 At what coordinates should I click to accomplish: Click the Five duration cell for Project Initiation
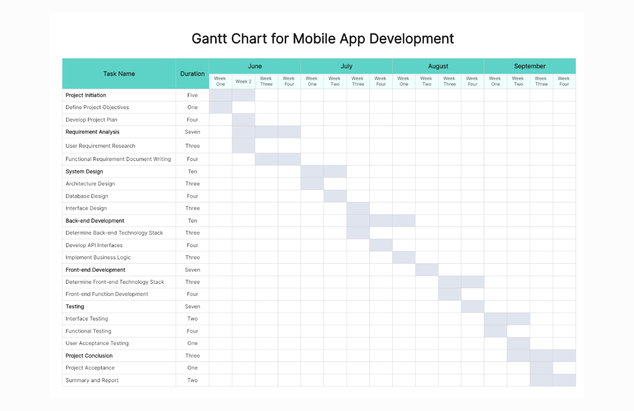click(192, 95)
